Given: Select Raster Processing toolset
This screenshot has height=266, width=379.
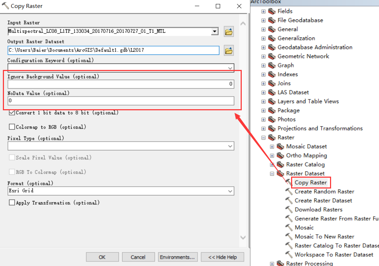Looking at the screenshot, I should pyautogui.click(x=309, y=263).
